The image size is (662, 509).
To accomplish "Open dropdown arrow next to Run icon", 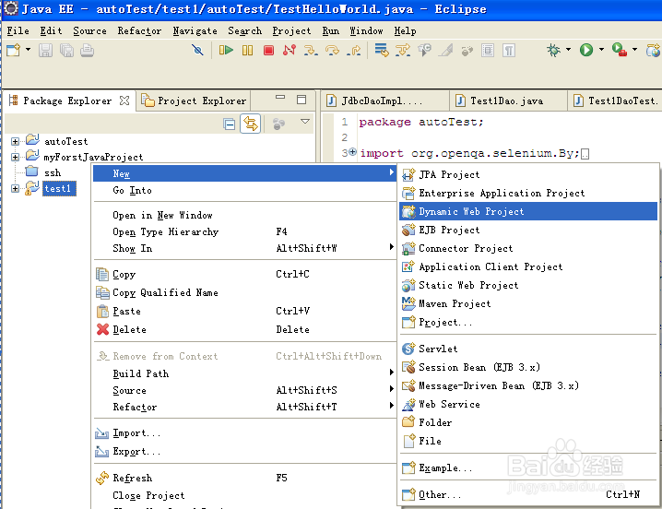I will click(601, 50).
